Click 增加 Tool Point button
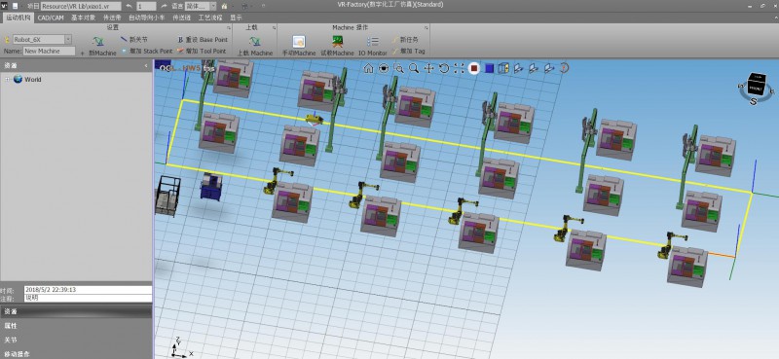779x359 pixels. pyautogui.click(x=202, y=51)
